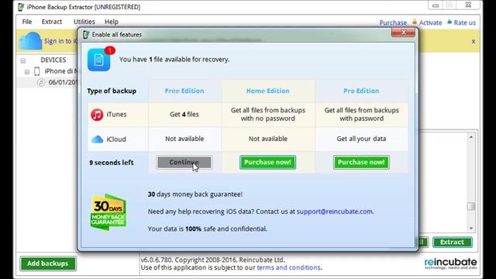Click the dialog title bar app icon
Viewport: 496px width, 279px height.
[x=86, y=34]
